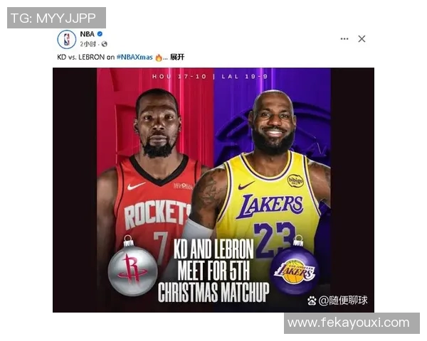Click the blue verified badge beside NBA
Viewport: 427px width, 341px height.
(x=100, y=34)
